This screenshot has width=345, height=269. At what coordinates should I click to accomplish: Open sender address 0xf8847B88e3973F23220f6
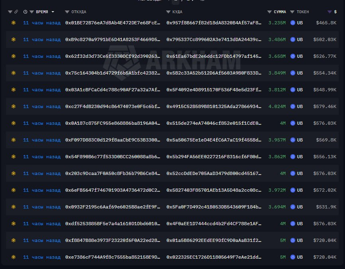113,240
